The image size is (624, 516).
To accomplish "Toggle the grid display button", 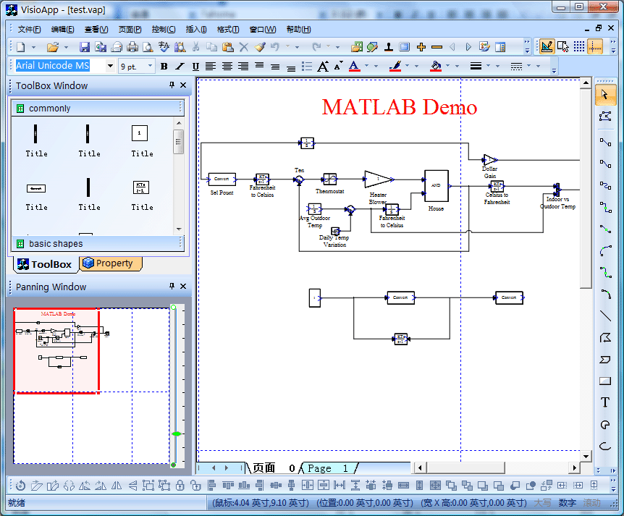I will pos(578,47).
